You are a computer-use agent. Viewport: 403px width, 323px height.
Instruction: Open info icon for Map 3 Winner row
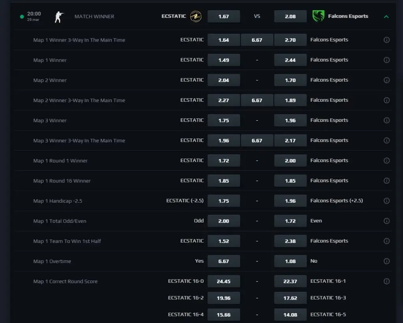point(386,120)
